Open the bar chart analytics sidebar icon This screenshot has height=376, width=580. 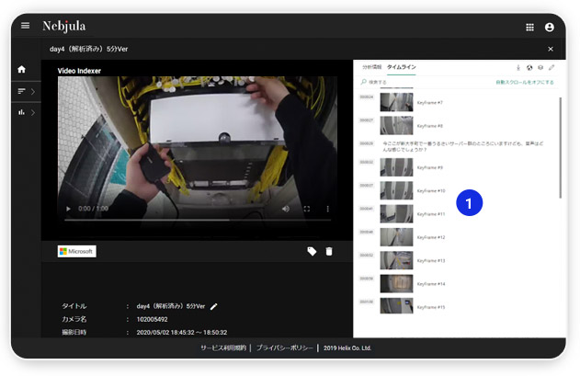(x=21, y=112)
